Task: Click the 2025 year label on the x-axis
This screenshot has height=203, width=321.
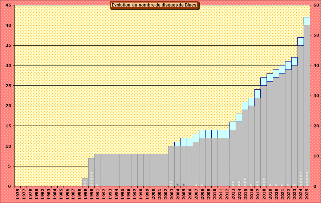Action: tap(307, 195)
